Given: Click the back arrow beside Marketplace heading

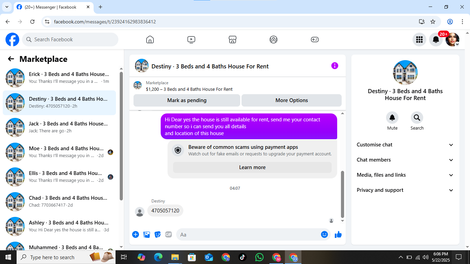Looking at the screenshot, I should tap(11, 59).
